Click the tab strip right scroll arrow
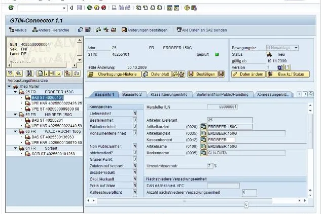 (305, 94)
